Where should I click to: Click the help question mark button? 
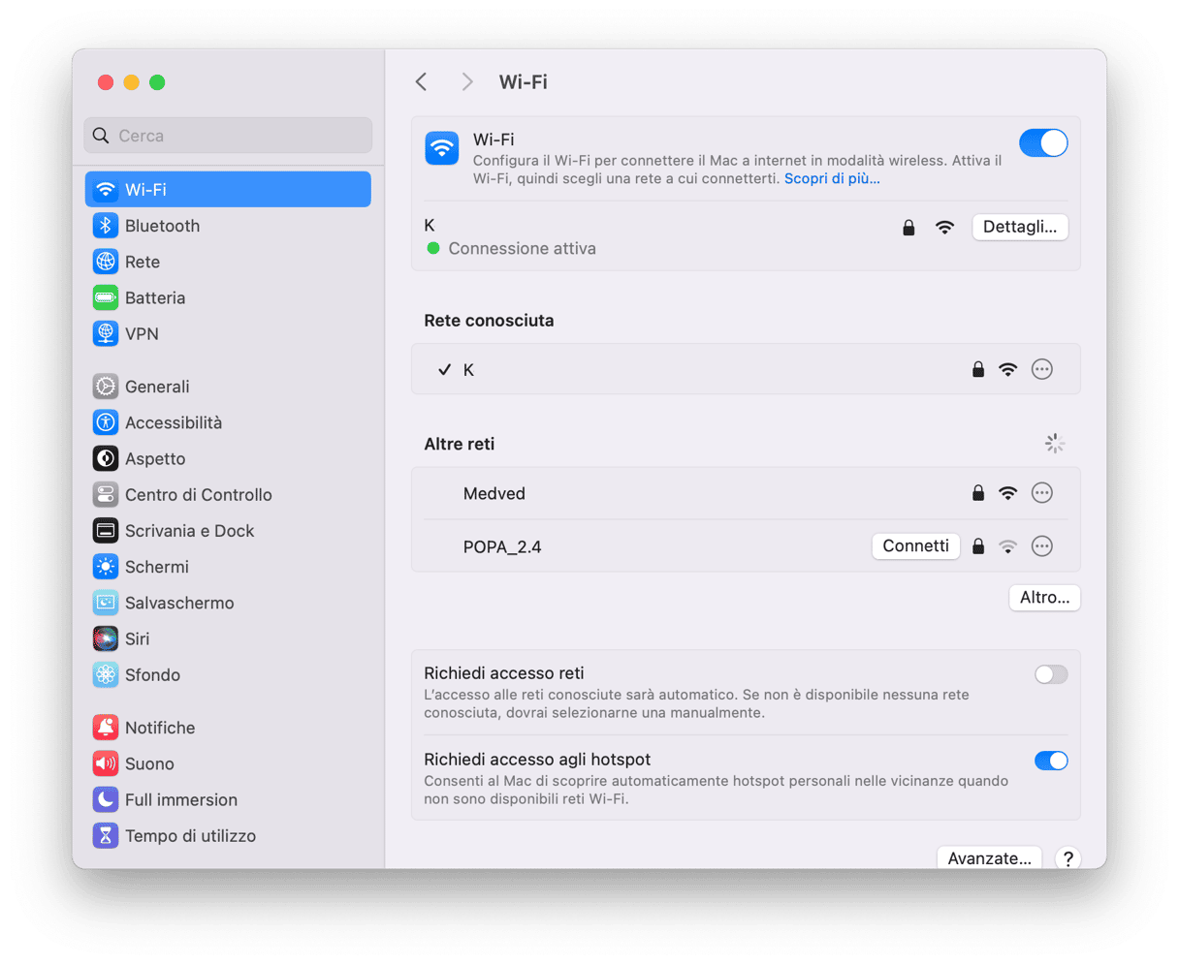[1067, 858]
